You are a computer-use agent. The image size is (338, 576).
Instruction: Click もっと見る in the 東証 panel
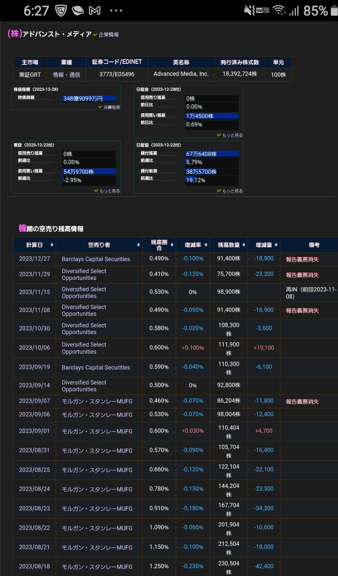point(109,191)
